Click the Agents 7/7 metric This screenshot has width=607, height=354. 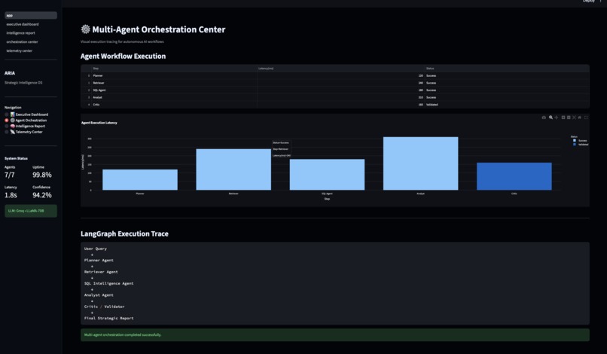pyautogui.click(x=10, y=172)
